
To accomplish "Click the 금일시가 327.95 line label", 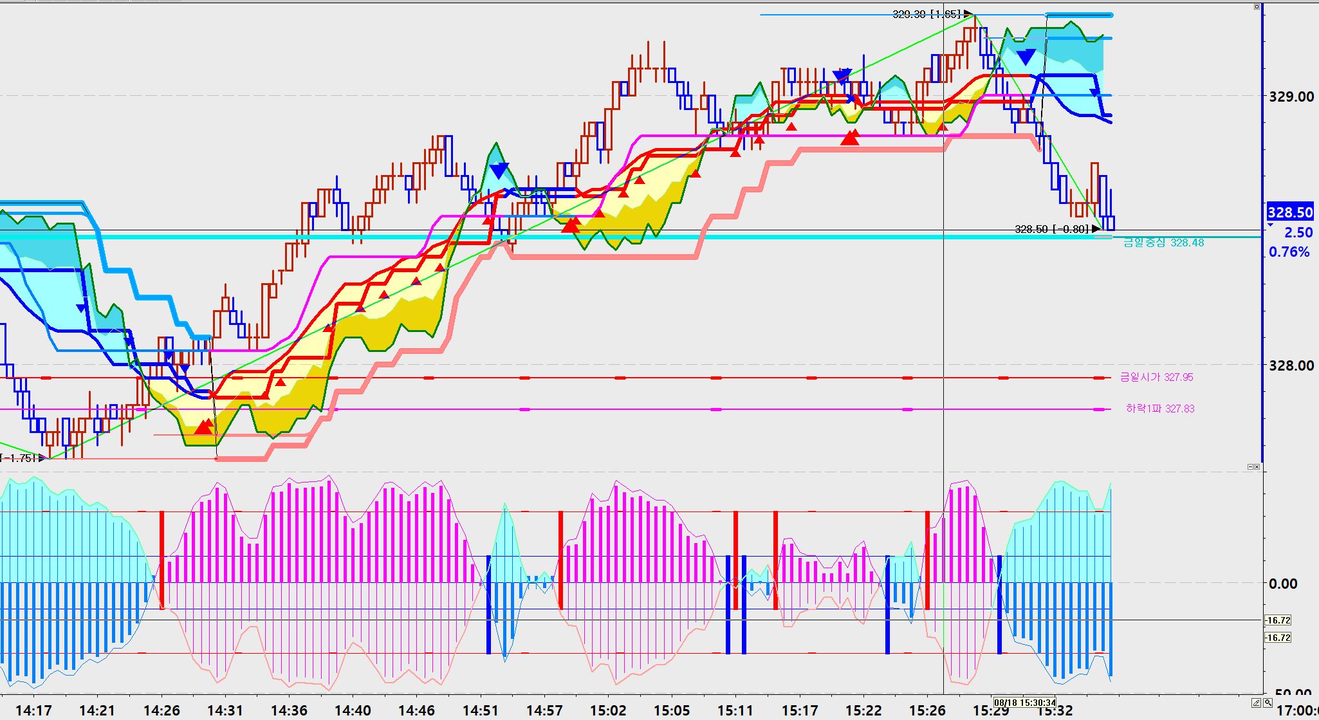I will [x=1156, y=377].
